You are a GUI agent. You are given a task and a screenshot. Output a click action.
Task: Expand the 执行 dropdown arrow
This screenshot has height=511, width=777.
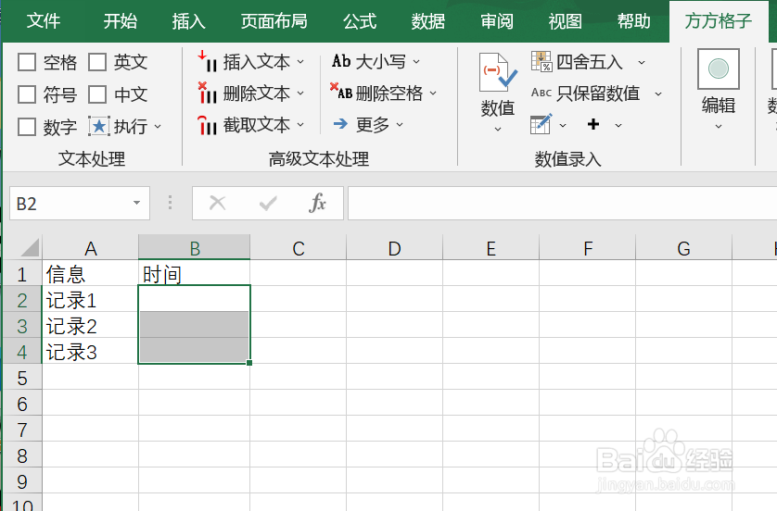click(x=158, y=127)
